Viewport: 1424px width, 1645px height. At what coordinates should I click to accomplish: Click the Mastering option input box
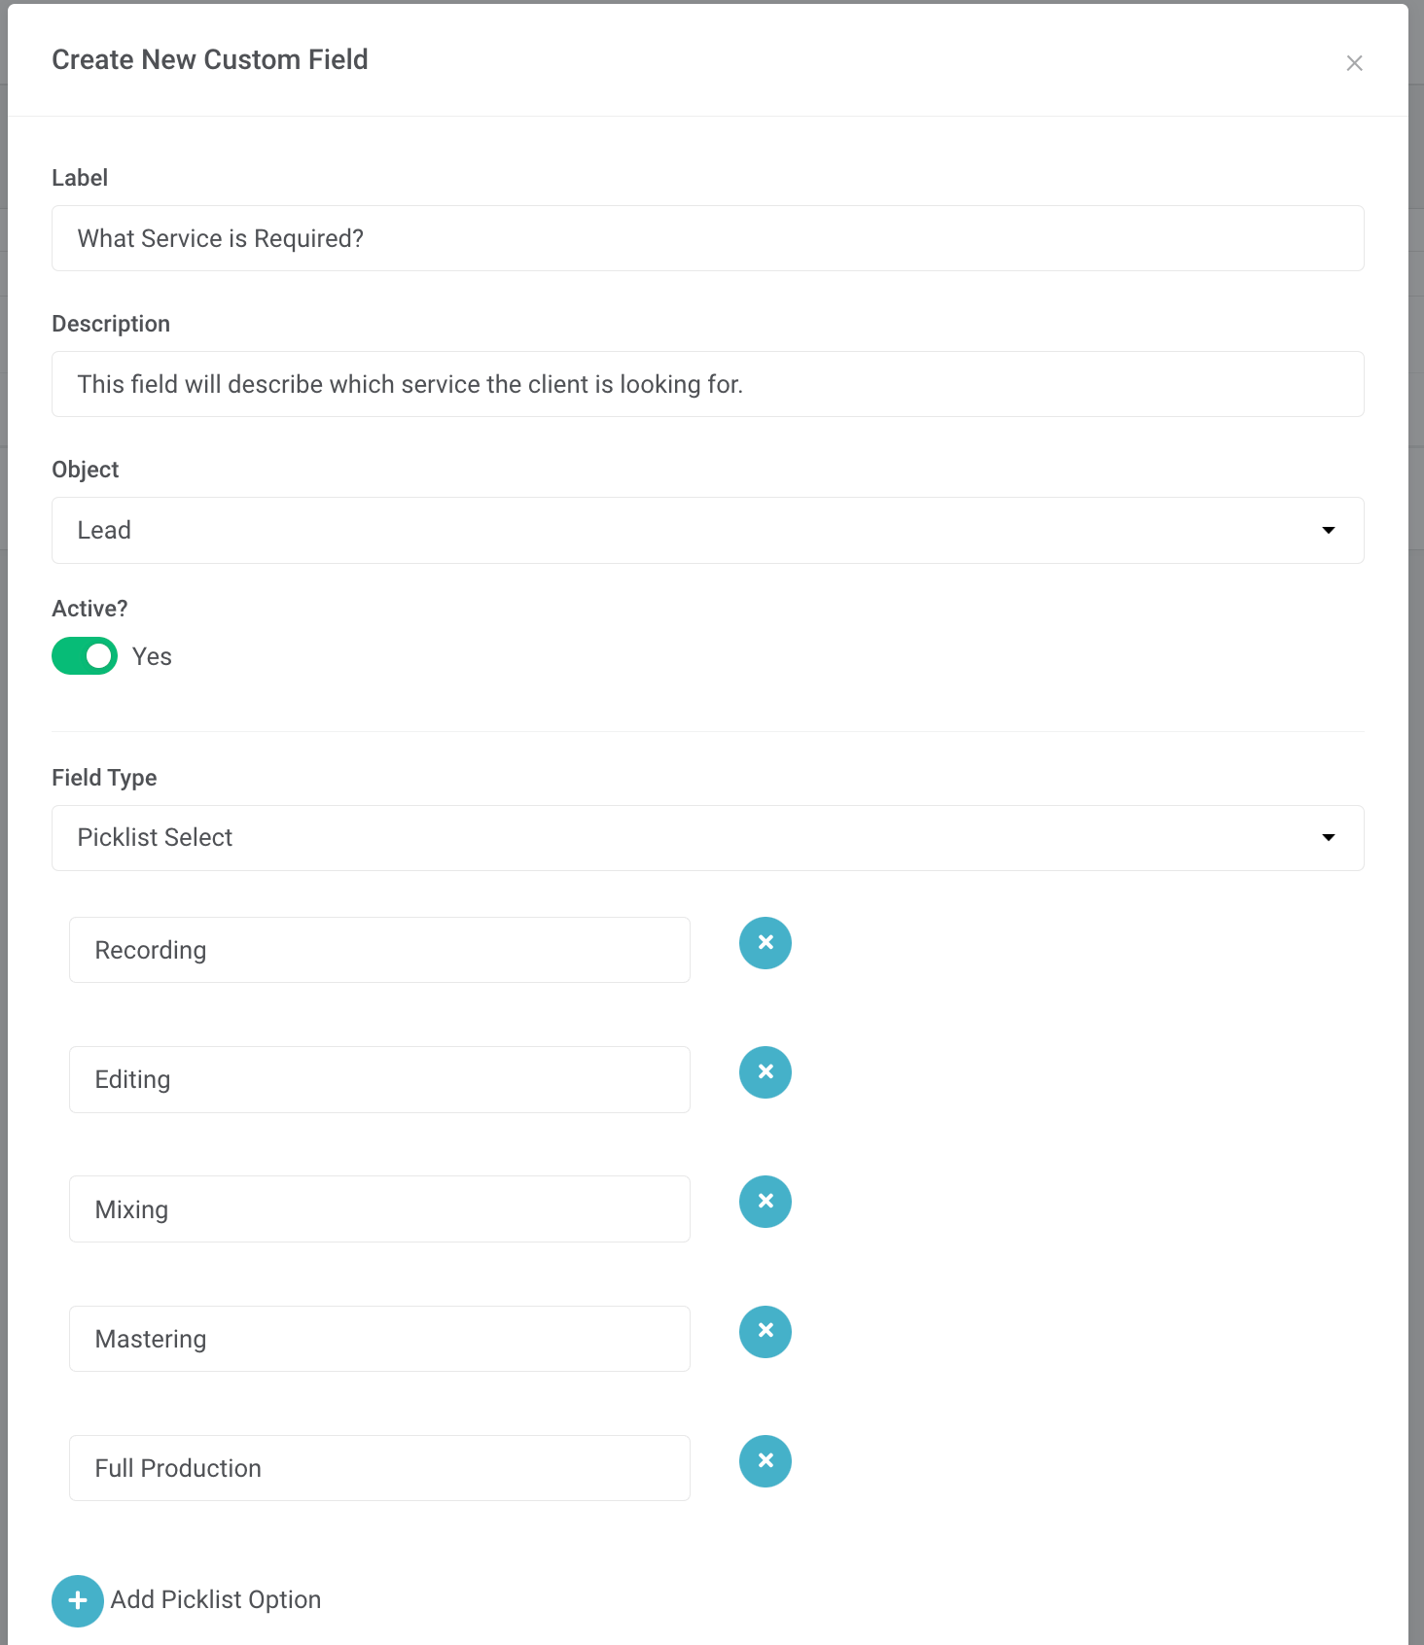(379, 1340)
